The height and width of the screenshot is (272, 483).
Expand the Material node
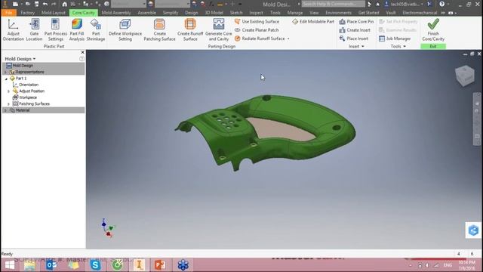click(x=5, y=110)
